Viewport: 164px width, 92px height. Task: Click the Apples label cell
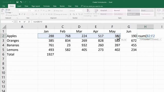click(22, 36)
